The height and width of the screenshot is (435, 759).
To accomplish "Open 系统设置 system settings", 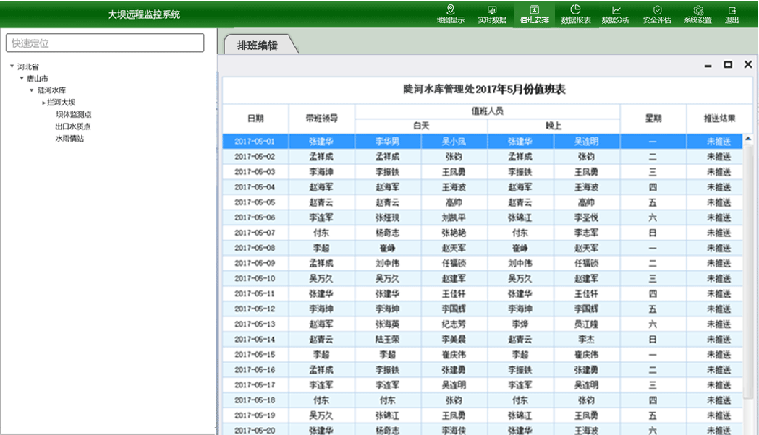I will pos(697,14).
